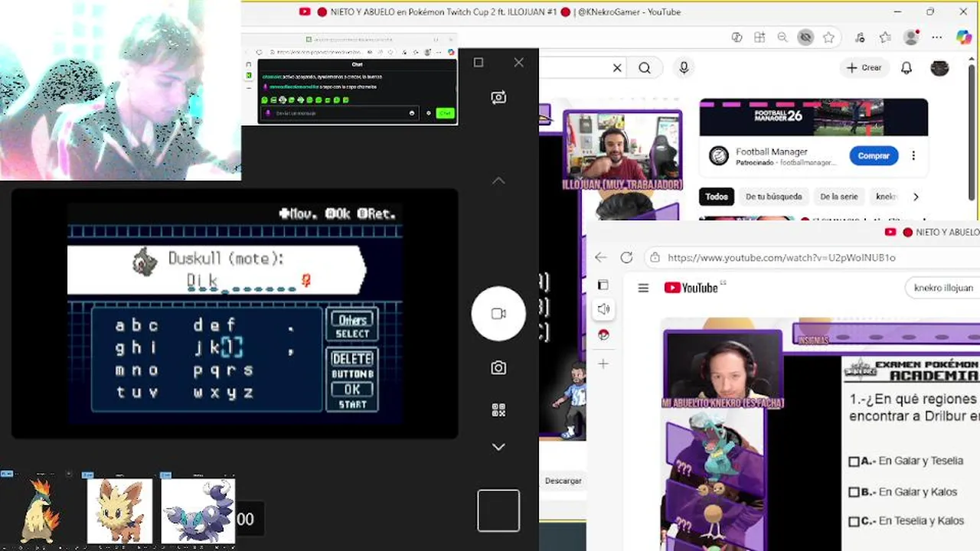Start video recording with the round button
980x551 pixels.
click(498, 314)
